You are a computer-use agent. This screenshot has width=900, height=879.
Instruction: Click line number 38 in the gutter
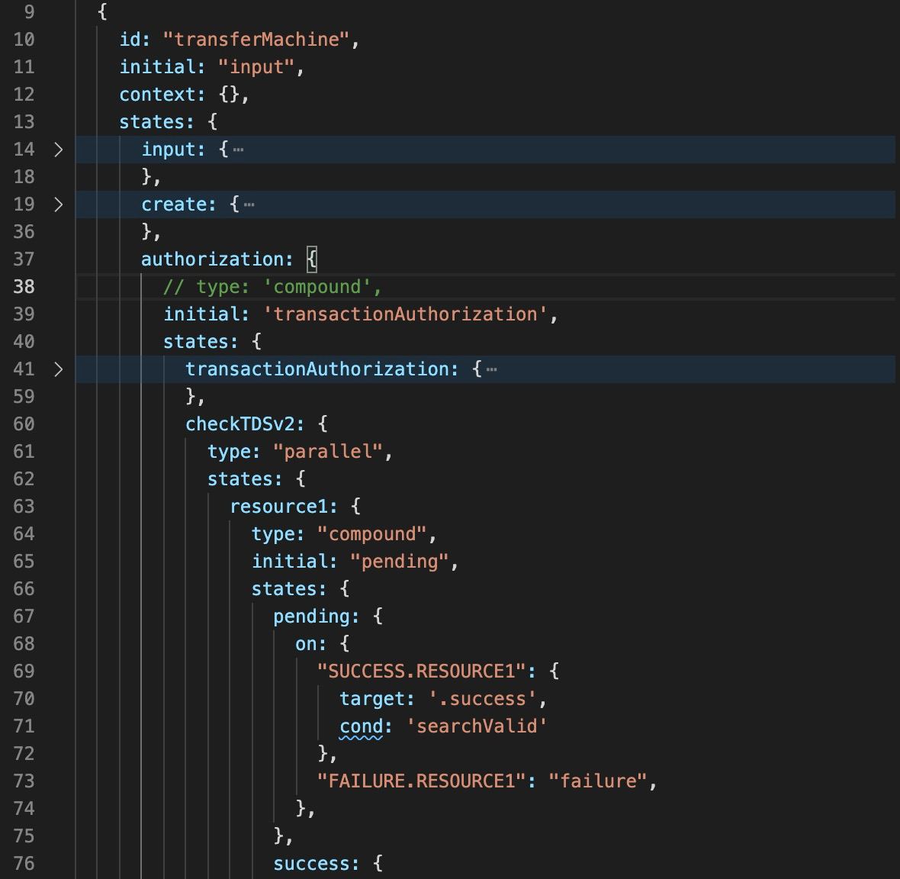[x=24, y=286]
